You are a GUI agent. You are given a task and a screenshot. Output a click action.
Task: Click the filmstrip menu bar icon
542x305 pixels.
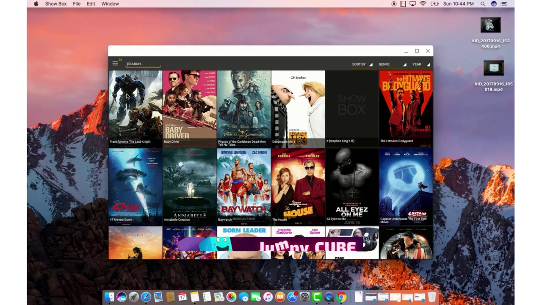tap(403, 4)
